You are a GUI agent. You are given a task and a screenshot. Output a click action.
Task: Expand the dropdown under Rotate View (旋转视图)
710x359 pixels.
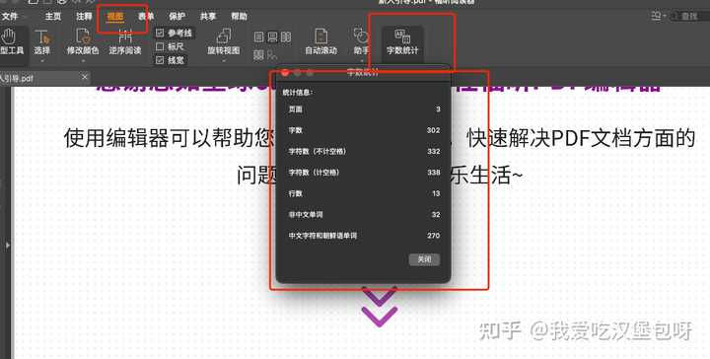pos(223,60)
